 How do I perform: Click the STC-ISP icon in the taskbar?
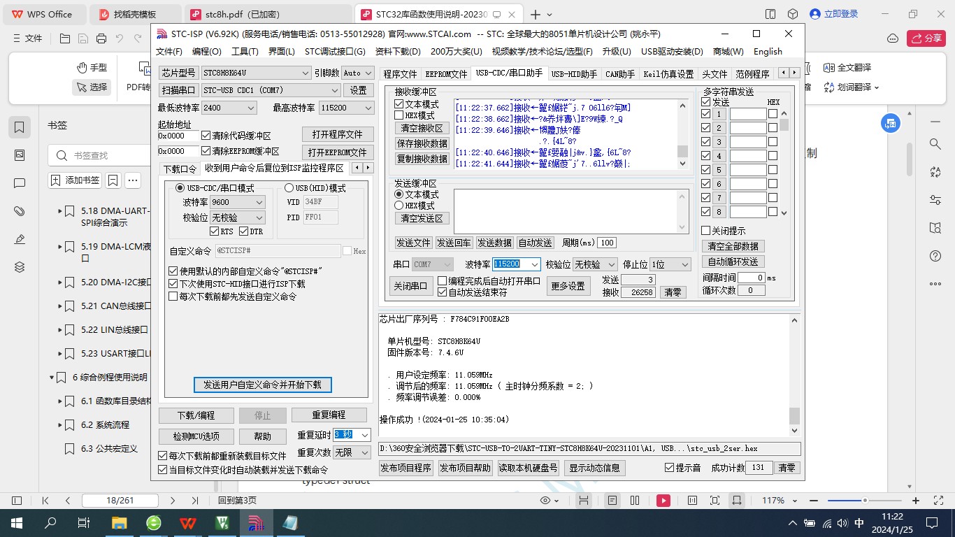click(256, 522)
